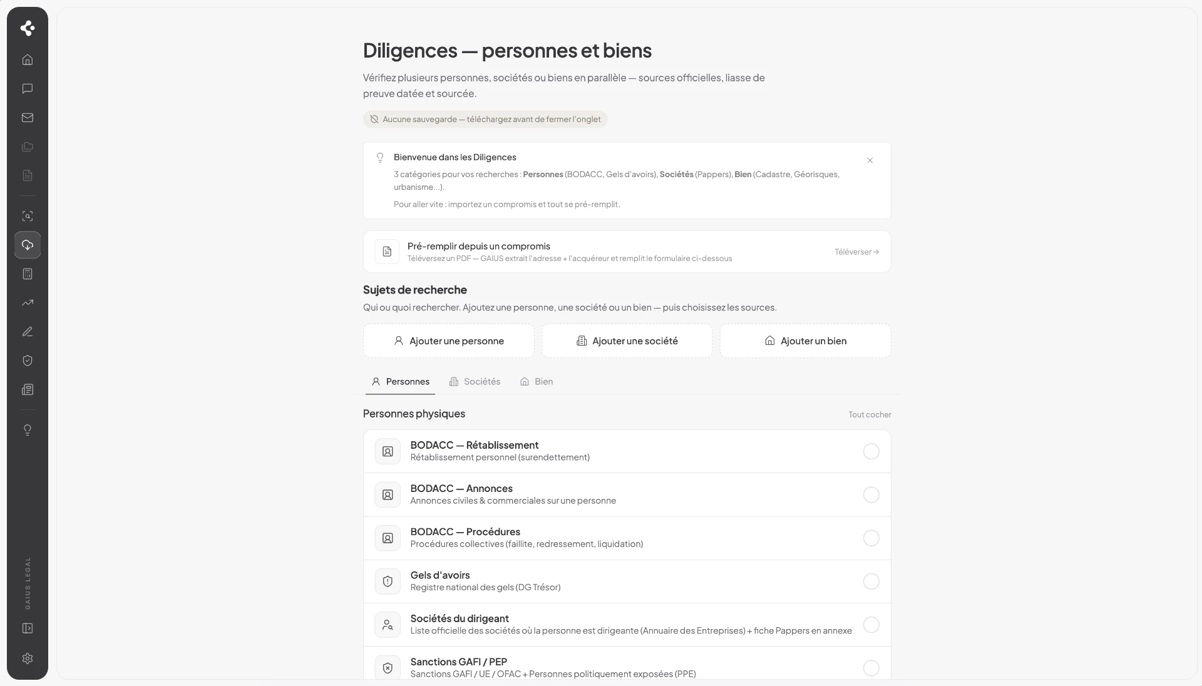
Task: Open the chat bubble icon in sidebar
Action: click(28, 89)
